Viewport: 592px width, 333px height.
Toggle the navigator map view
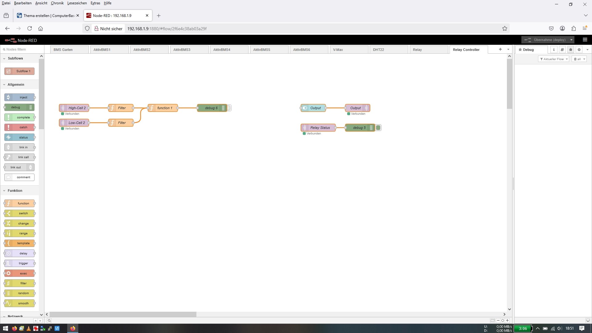click(492, 320)
